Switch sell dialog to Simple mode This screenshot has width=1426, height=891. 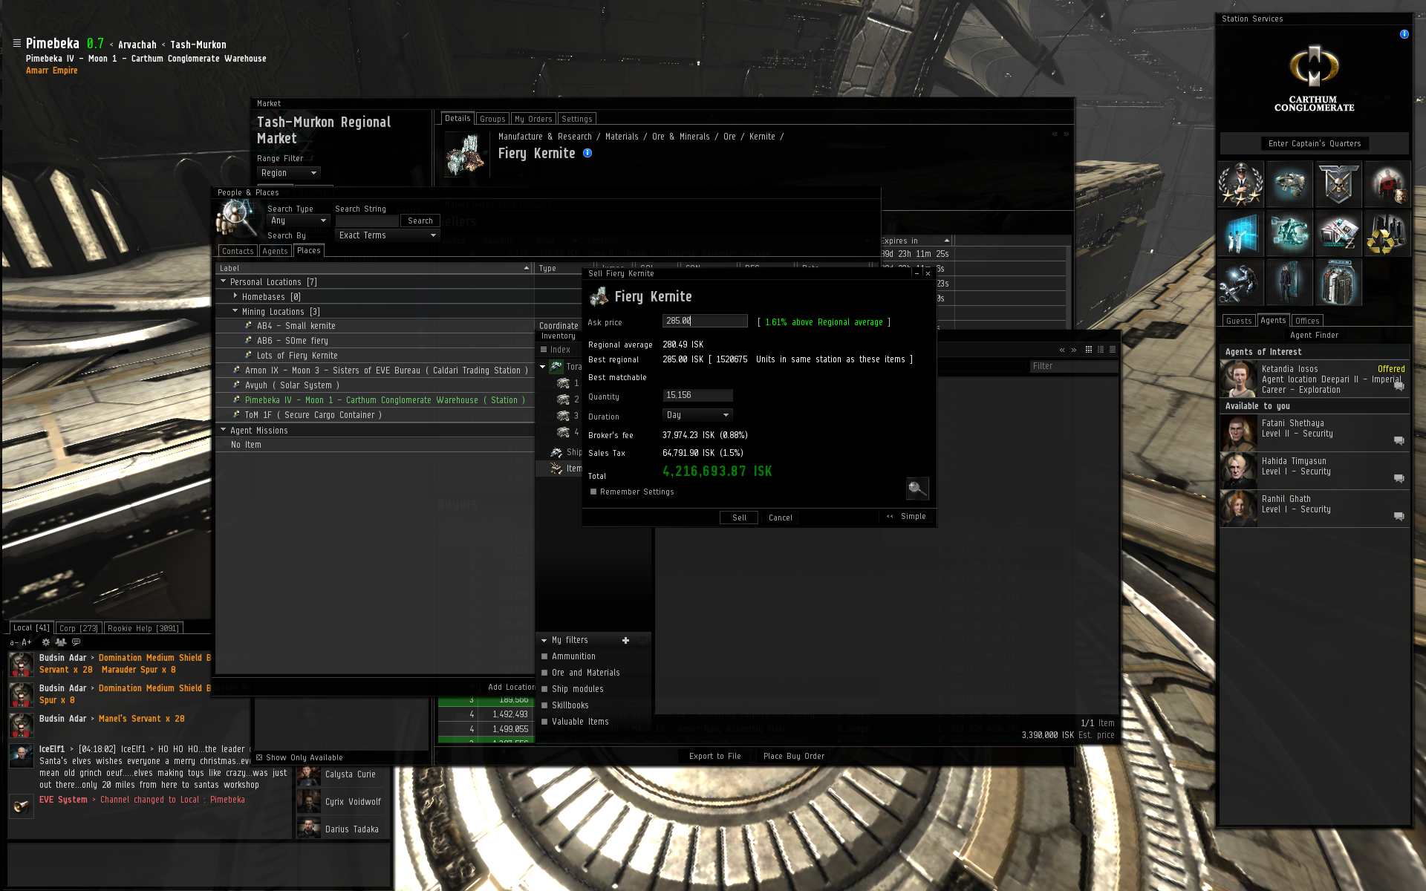click(906, 516)
